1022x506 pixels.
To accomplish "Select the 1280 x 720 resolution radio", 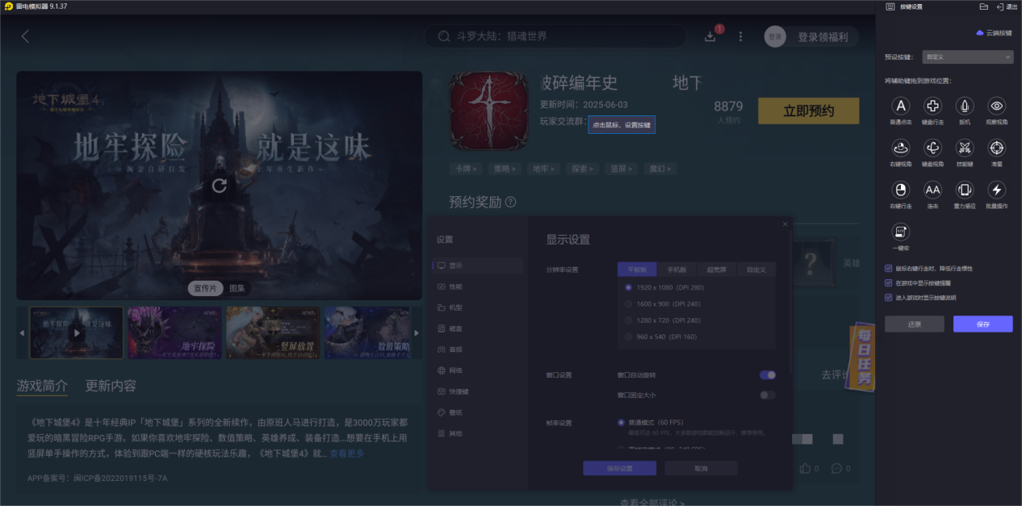I will [629, 320].
